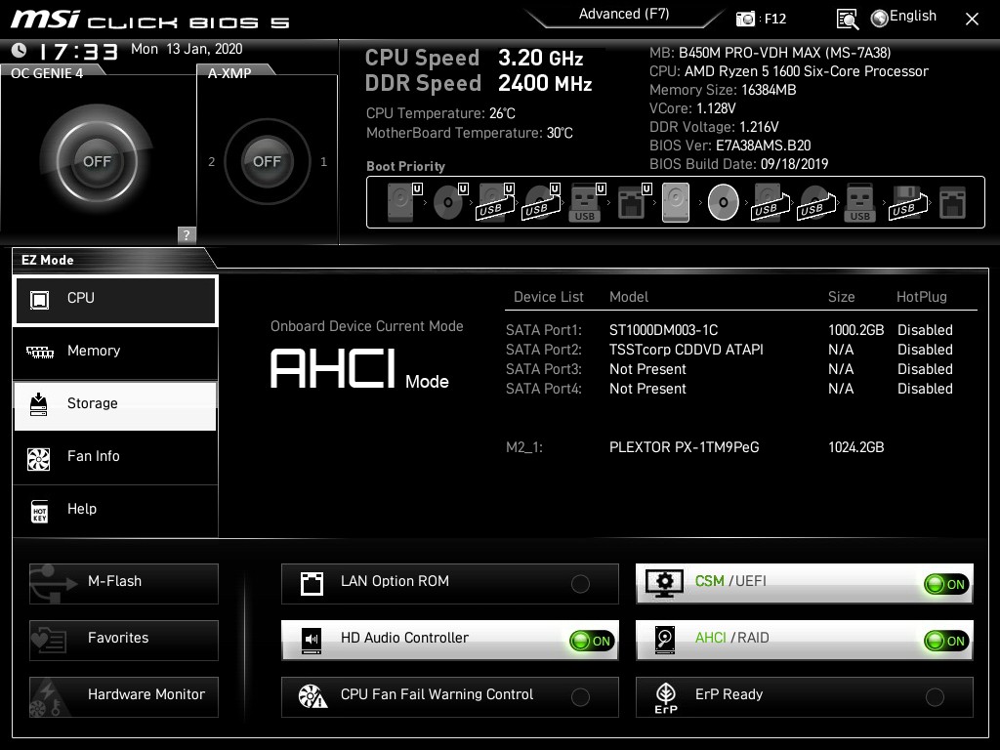Click the AHCI/RAID hard drive icon
The height and width of the screenshot is (750, 1000).
tap(665, 640)
